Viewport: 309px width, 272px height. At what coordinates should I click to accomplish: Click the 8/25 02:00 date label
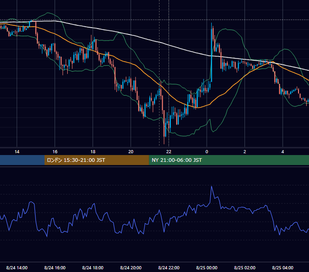(x=245, y=267)
